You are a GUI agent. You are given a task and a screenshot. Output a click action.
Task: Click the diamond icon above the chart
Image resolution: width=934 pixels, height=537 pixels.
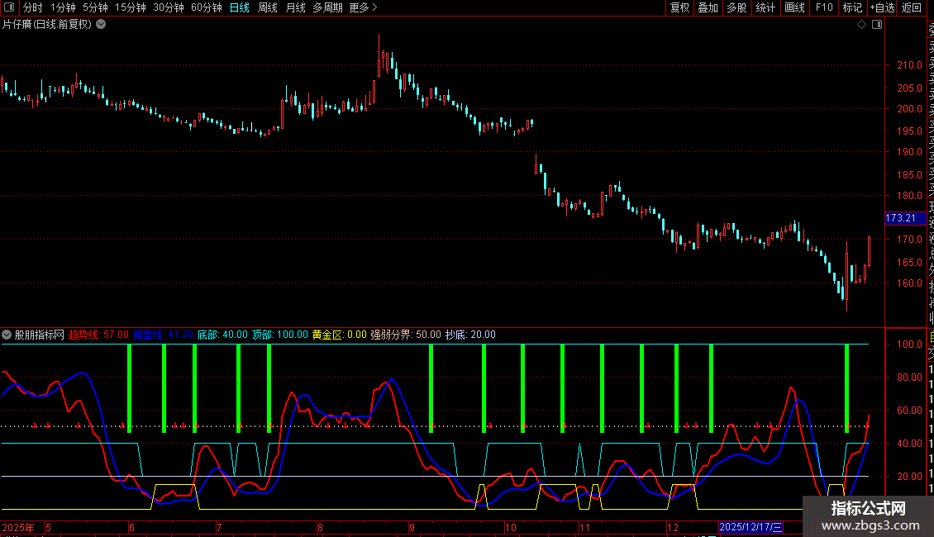point(861,25)
